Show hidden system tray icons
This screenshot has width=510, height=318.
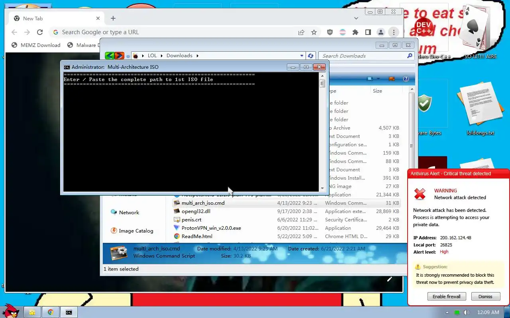[447, 312]
